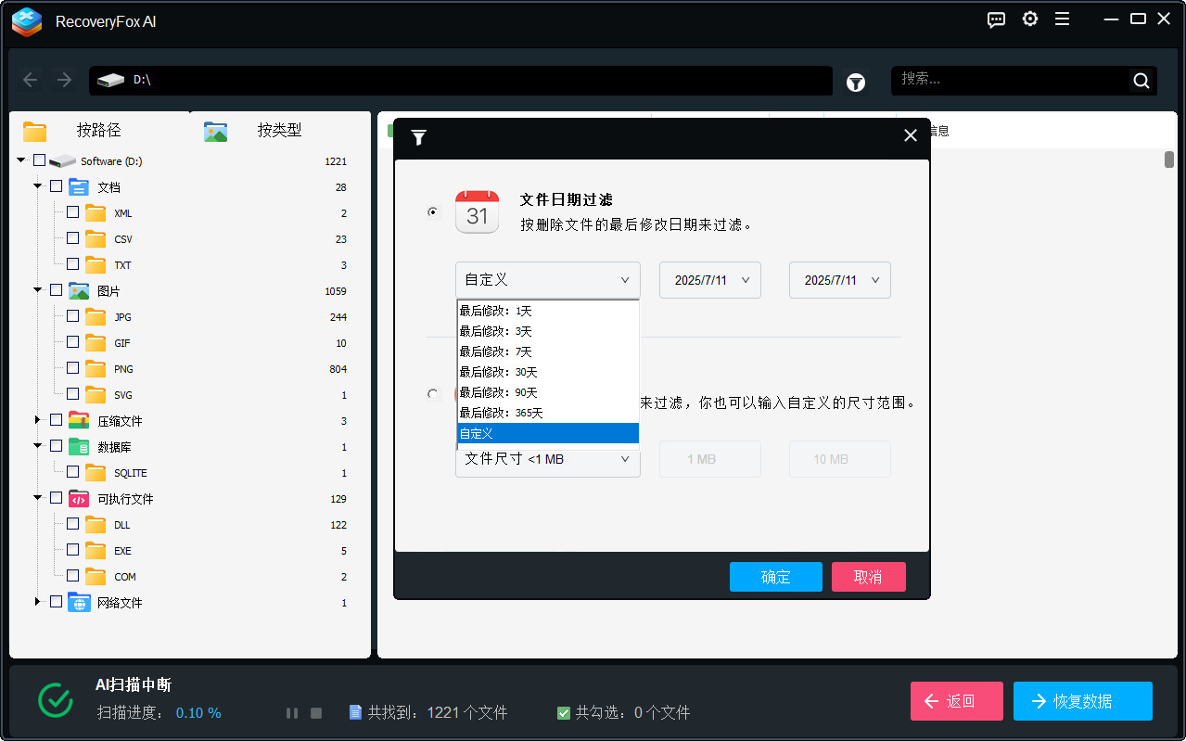Check the JPG folder checkbox
This screenshot has height=741, width=1186.
click(x=70, y=316)
